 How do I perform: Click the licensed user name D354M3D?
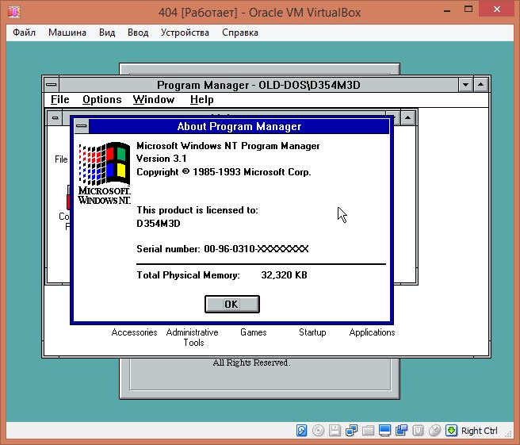coord(159,224)
